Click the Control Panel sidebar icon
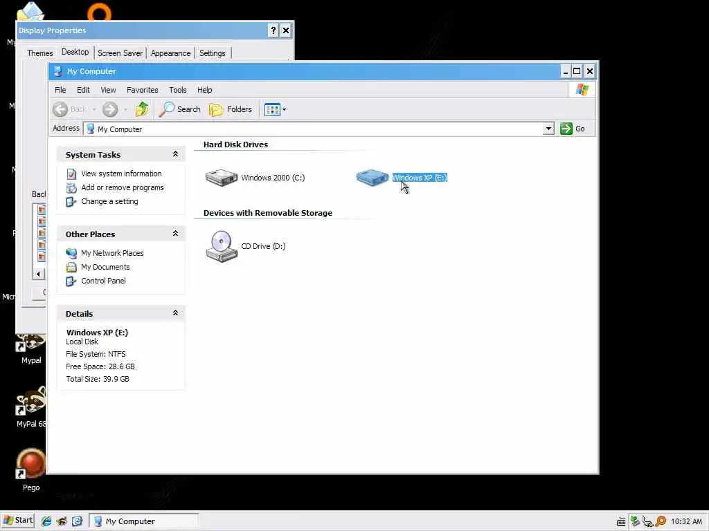The height and width of the screenshot is (531, 709). click(x=71, y=281)
